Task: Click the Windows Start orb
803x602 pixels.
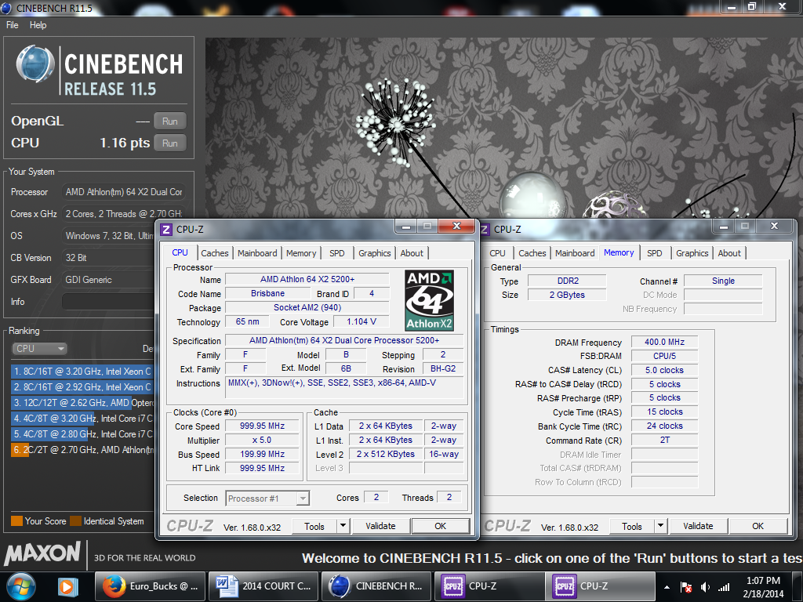Action: coord(21,586)
